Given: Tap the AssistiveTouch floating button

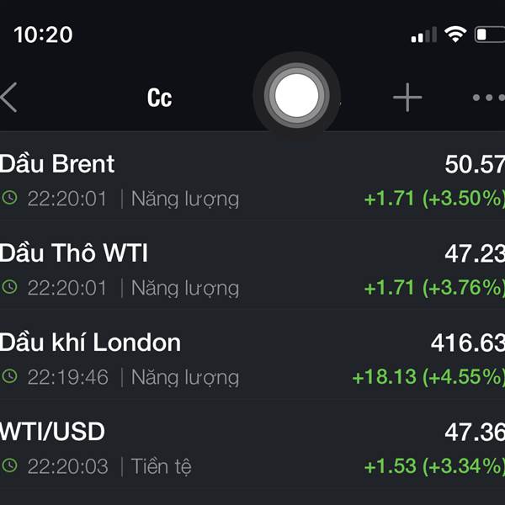Looking at the screenshot, I should click(x=296, y=96).
